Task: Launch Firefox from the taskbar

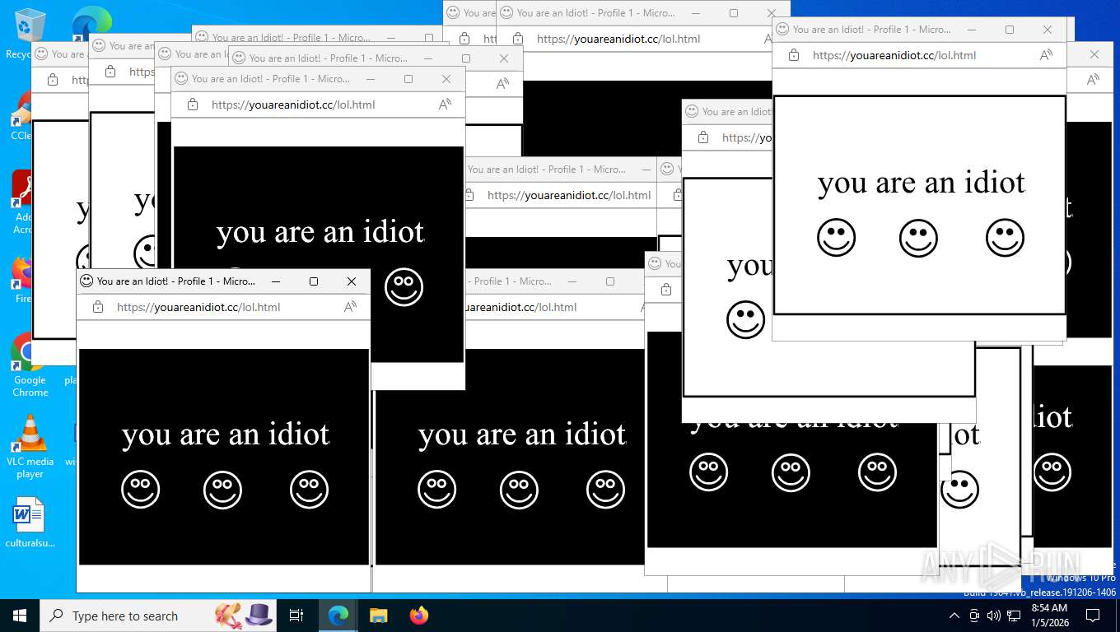Action: (419, 616)
